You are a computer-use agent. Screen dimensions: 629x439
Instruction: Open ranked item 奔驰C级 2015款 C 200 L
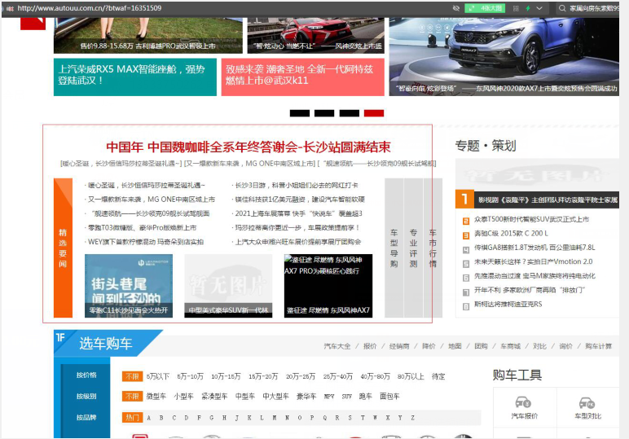point(511,233)
